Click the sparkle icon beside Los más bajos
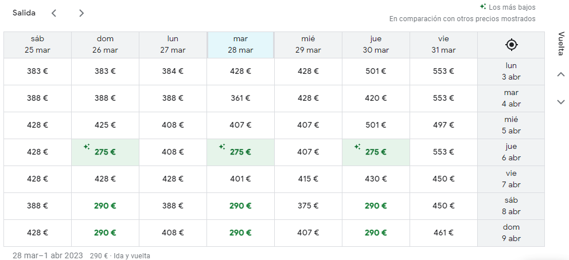The width and height of the screenshot is (569, 260). tap(483, 7)
